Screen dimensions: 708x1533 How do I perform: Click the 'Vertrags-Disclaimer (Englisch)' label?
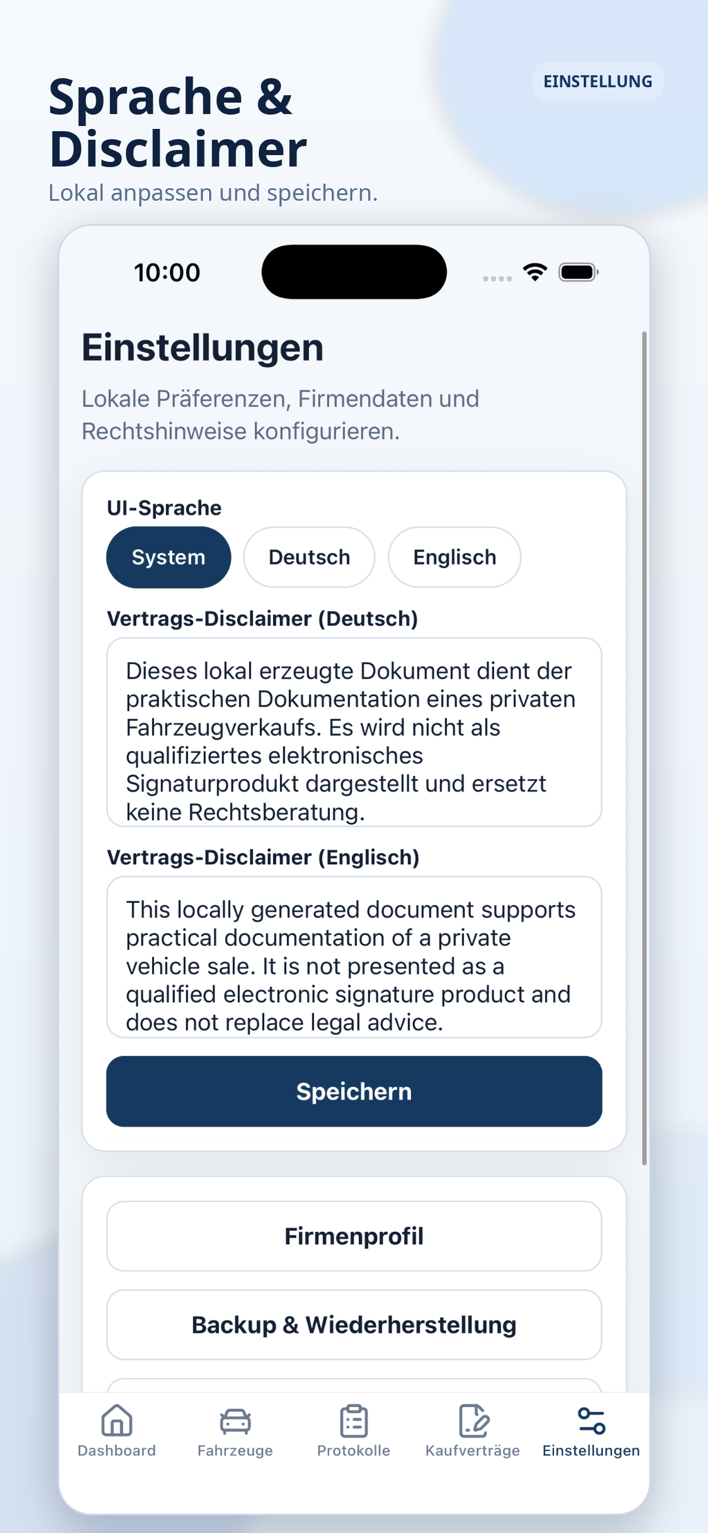click(x=263, y=858)
